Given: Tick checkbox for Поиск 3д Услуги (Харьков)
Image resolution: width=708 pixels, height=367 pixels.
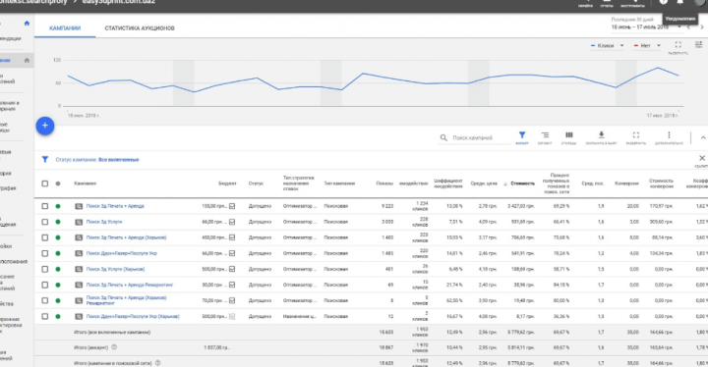Looking at the screenshot, I should 44,269.
